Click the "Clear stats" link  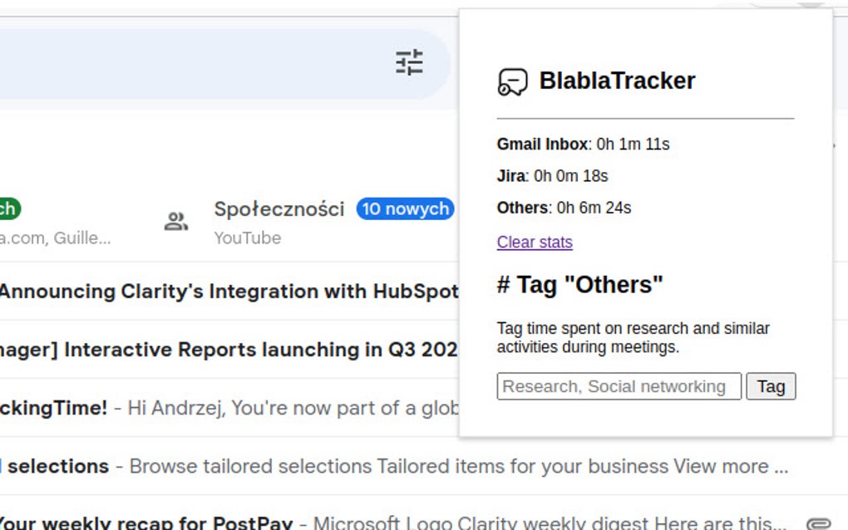point(535,242)
